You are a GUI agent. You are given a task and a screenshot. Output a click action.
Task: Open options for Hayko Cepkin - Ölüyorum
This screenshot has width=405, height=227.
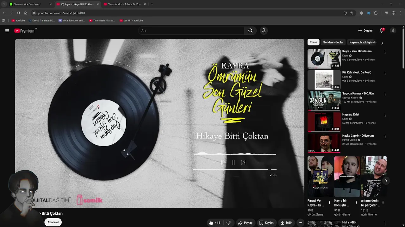[385, 137]
